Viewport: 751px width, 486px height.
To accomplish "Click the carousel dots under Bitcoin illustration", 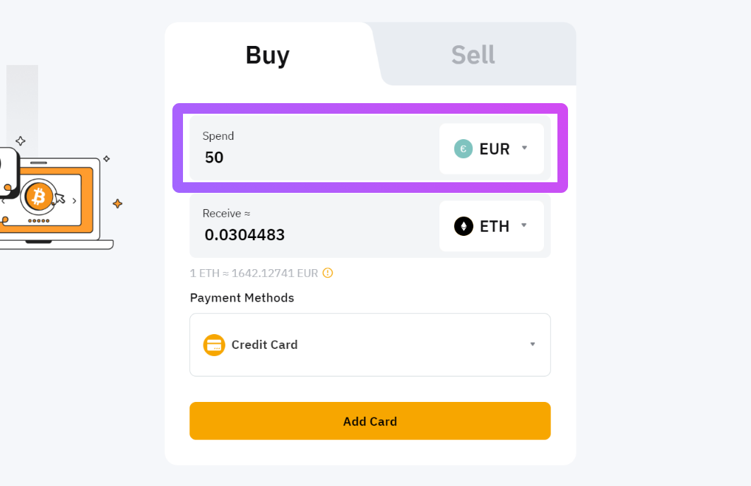I will tap(39, 220).
